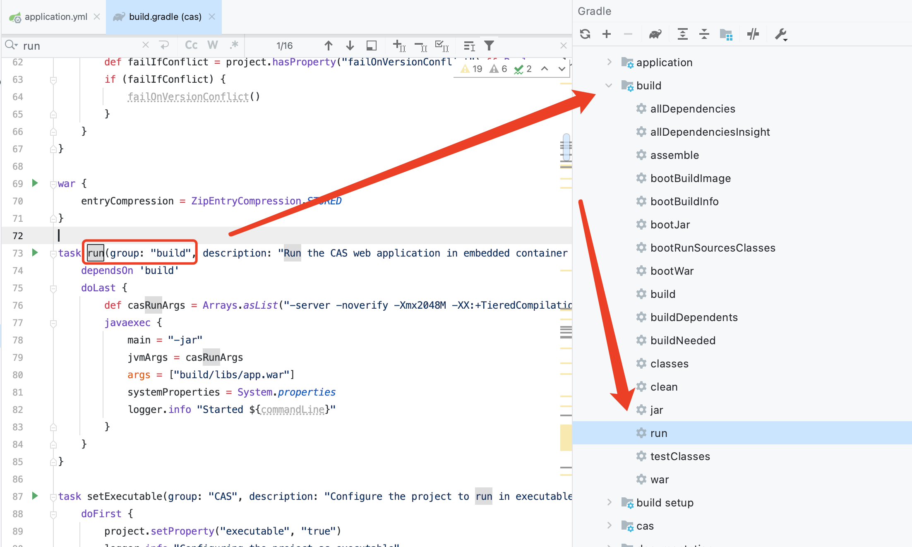
Task: Click the 2 typos indicator
Action: (523, 69)
